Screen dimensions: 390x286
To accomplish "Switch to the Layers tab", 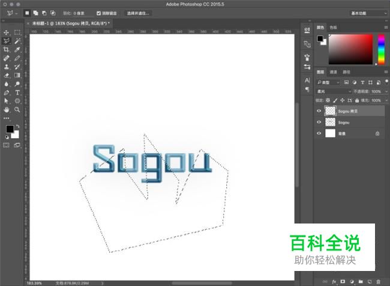I will [x=320, y=72].
